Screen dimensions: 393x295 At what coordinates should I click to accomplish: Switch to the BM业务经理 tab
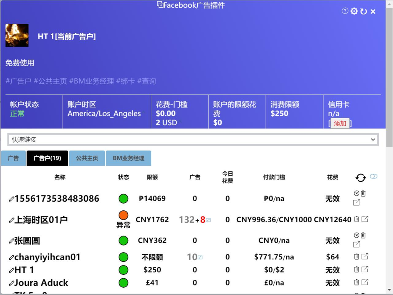click(129, 158)
